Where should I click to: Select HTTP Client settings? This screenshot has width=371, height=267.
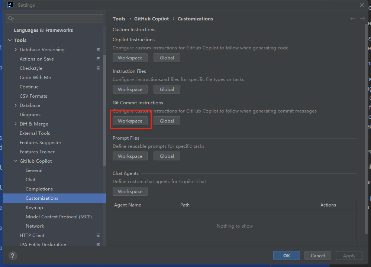tap(32, 235)
